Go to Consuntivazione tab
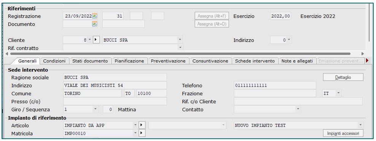This screenshot has height=141, width=376. tap(210, 61)
